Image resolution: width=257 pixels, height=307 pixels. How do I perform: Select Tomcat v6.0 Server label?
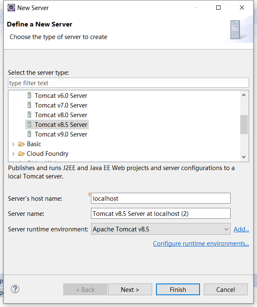(61, 96)
